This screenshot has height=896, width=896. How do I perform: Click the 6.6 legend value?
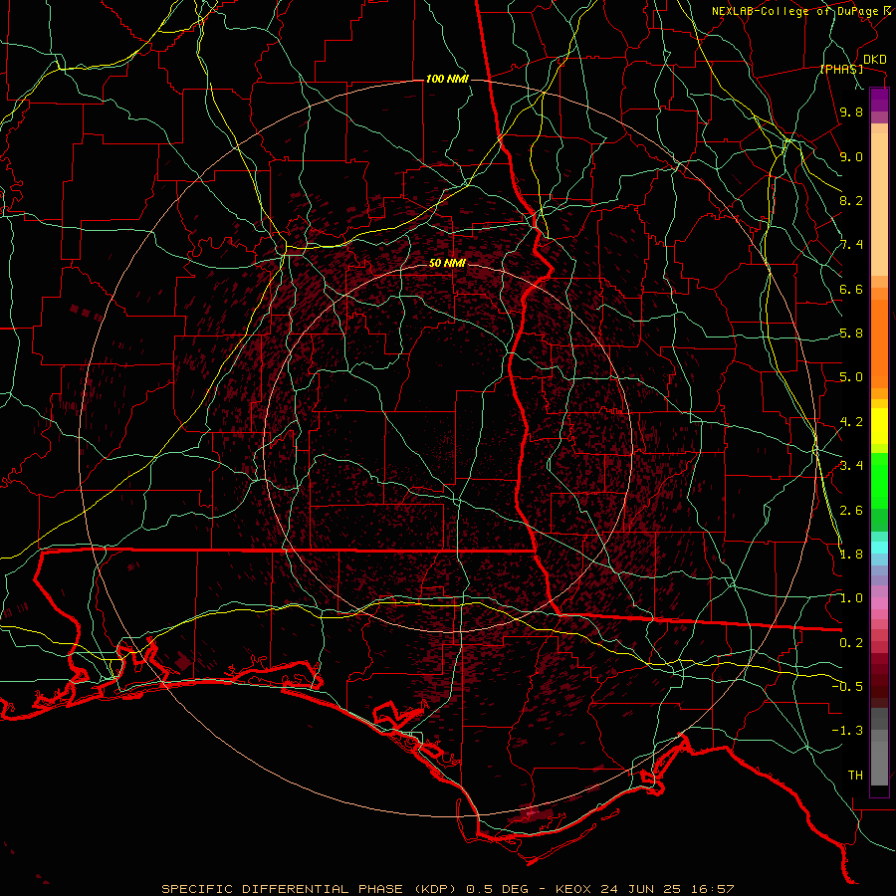[x=851, y=290]
